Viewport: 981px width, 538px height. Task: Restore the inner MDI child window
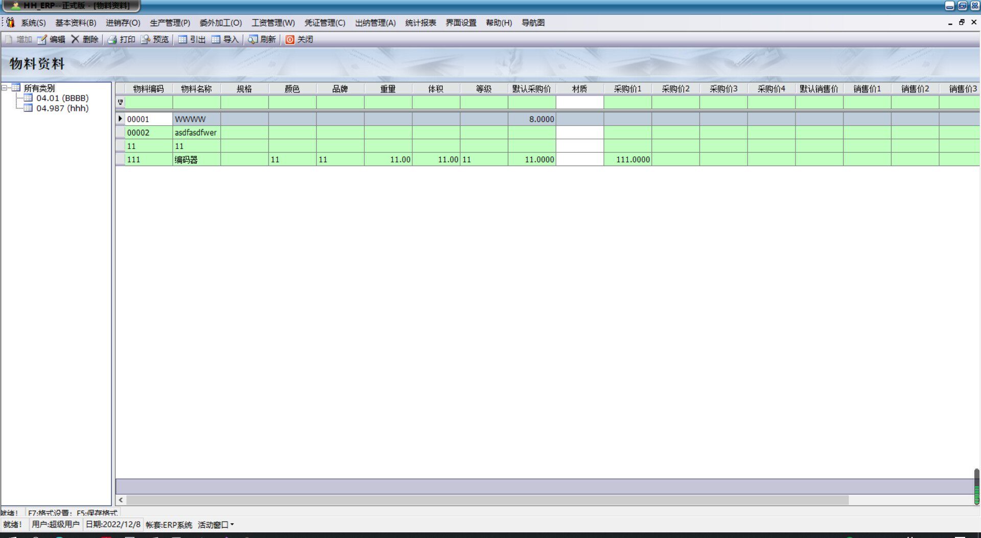pyautogui.click(x=962, y=22)
